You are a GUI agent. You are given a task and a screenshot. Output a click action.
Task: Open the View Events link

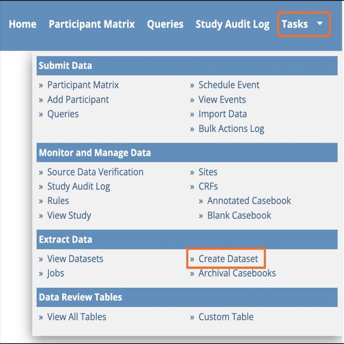(x=222, y=99)
